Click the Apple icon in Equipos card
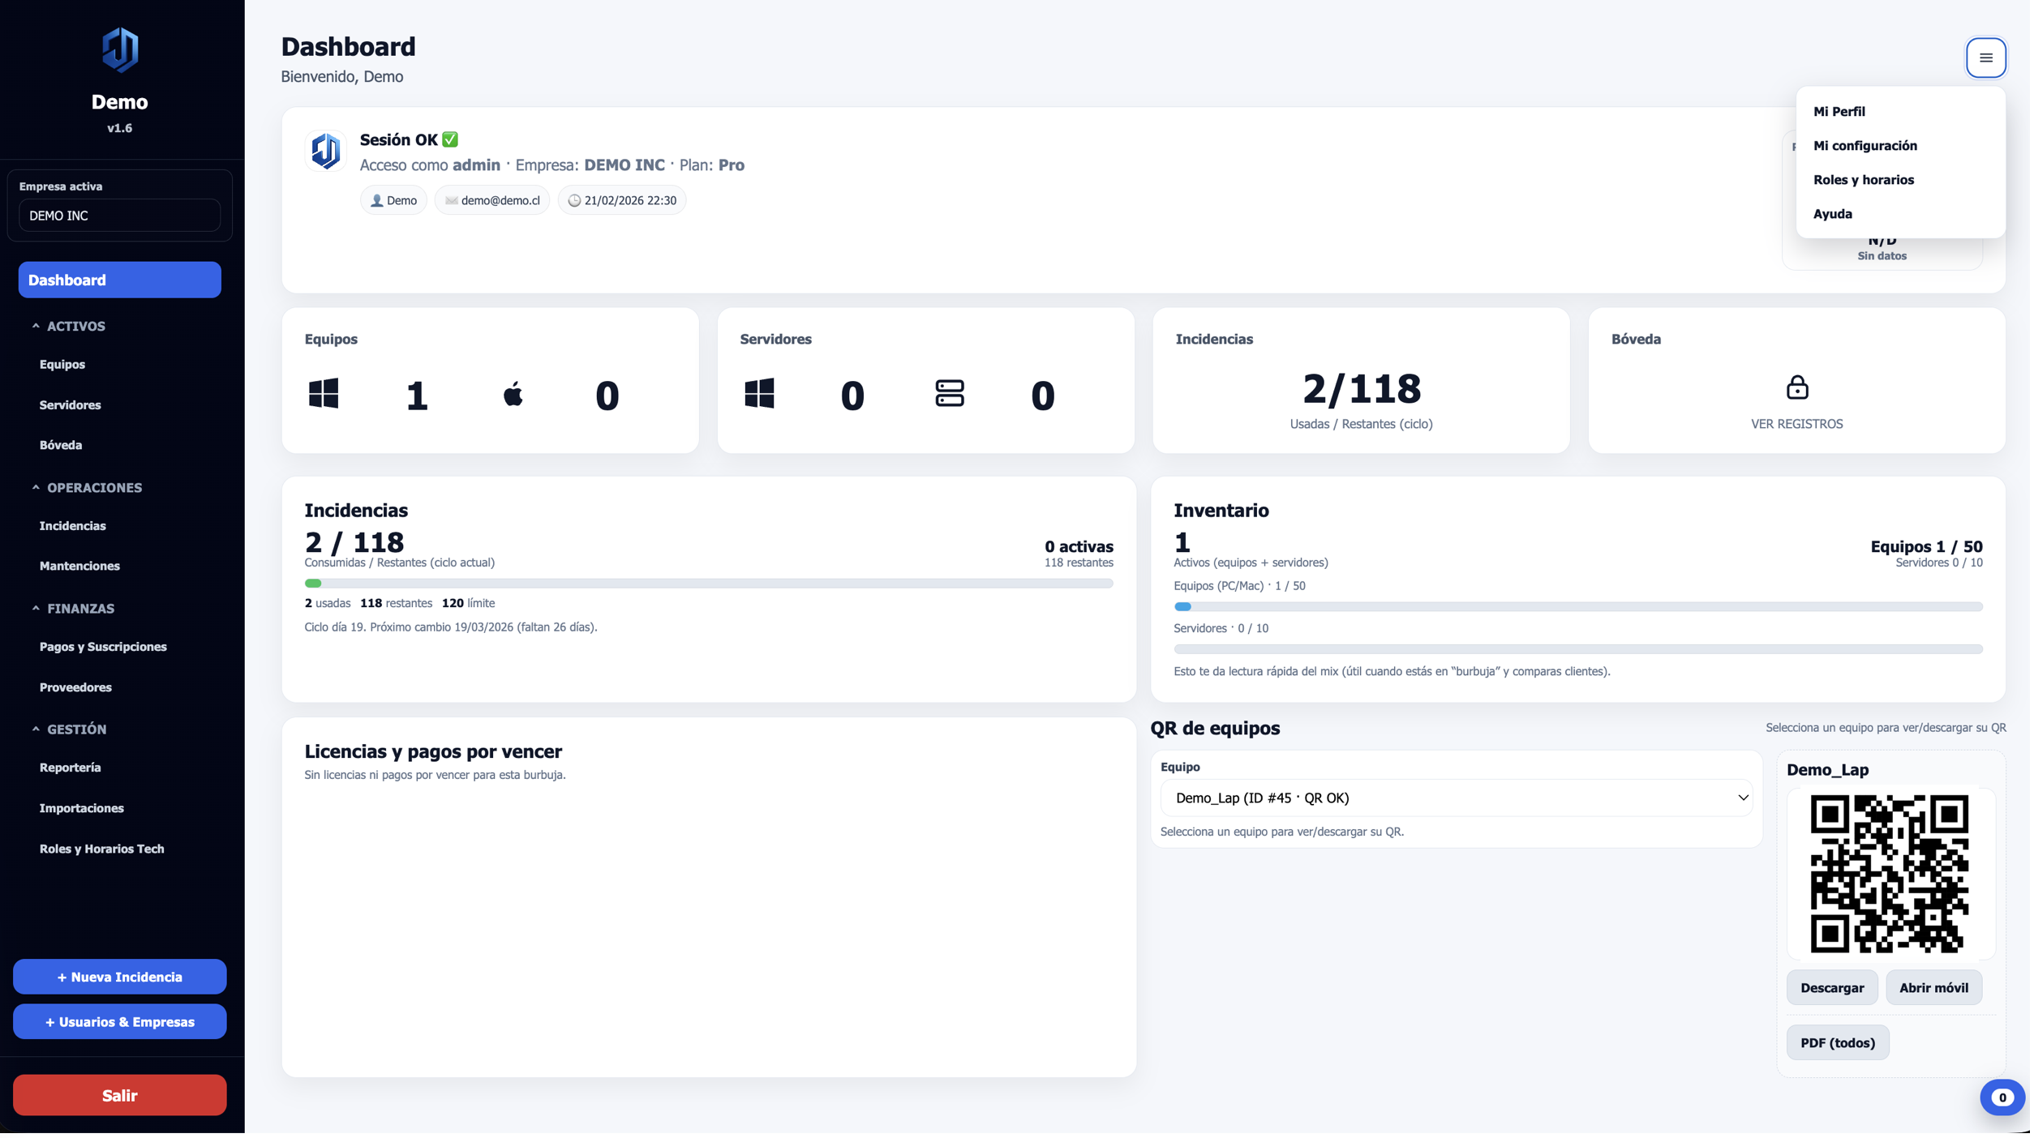Screen dimensions: 2034x1138 tap(514, 395)
